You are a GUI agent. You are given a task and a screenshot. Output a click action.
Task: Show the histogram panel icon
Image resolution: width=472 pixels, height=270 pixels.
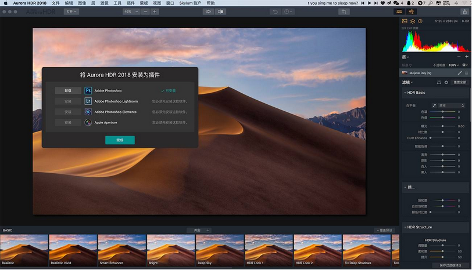point(405,21)
